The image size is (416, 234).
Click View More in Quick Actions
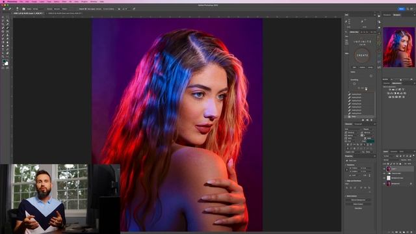358,208
